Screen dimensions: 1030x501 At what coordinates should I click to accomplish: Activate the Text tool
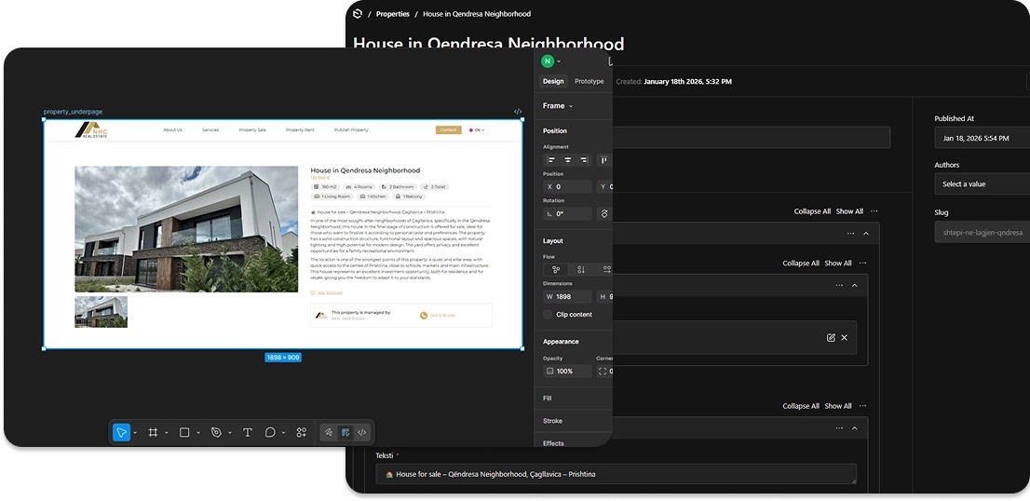[x=248, y=432]
